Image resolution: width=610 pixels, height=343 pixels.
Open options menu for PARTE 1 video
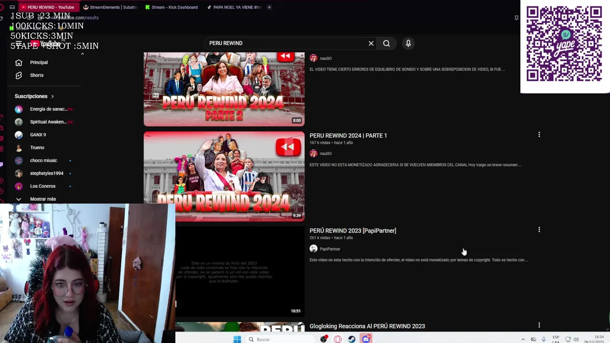[539, 135]
